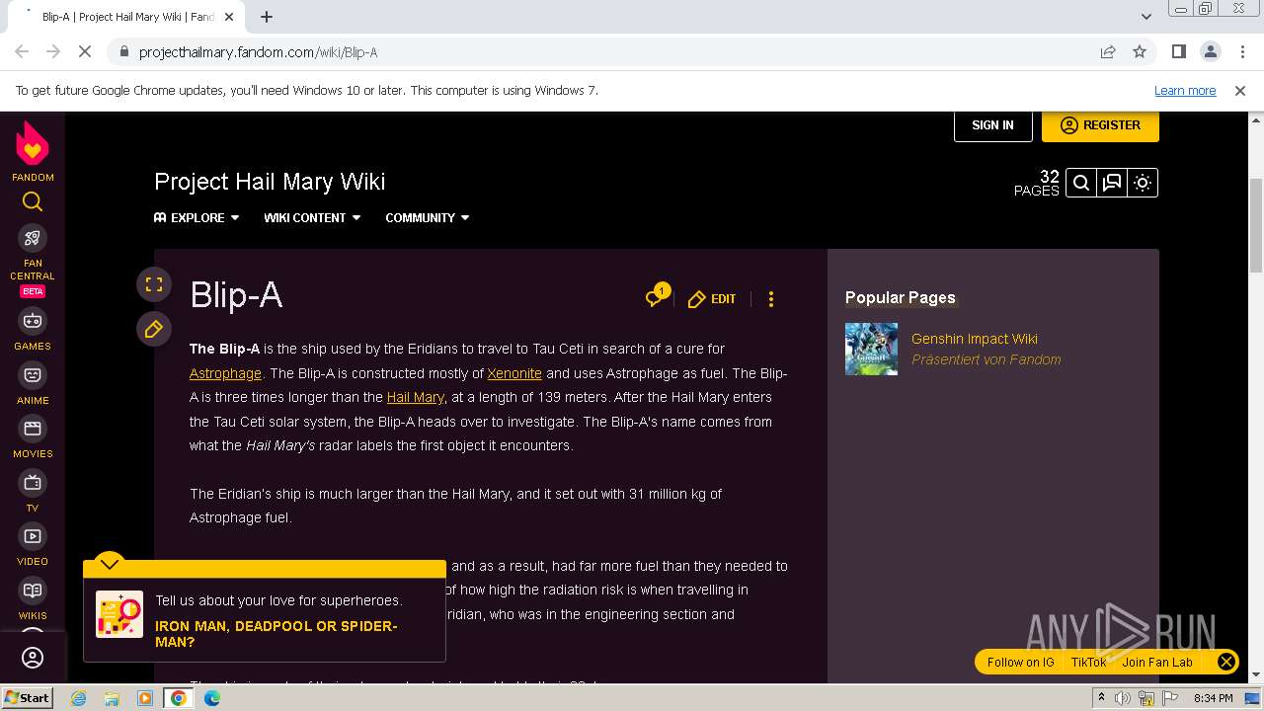Expand the WIKI CONTENT menu

(312, 218)
